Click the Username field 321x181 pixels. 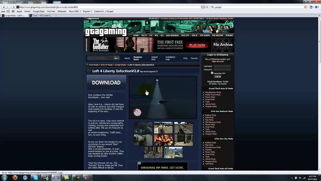click(222, 66)
